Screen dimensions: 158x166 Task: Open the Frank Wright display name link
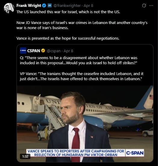click(x=29, y=5)
